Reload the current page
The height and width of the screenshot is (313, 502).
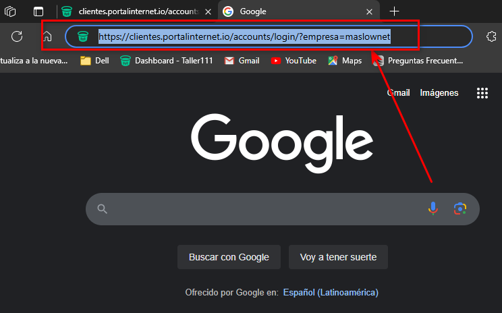(17, 36)
